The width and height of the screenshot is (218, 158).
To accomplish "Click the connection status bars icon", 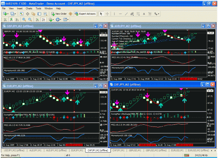I will [187, 155].
